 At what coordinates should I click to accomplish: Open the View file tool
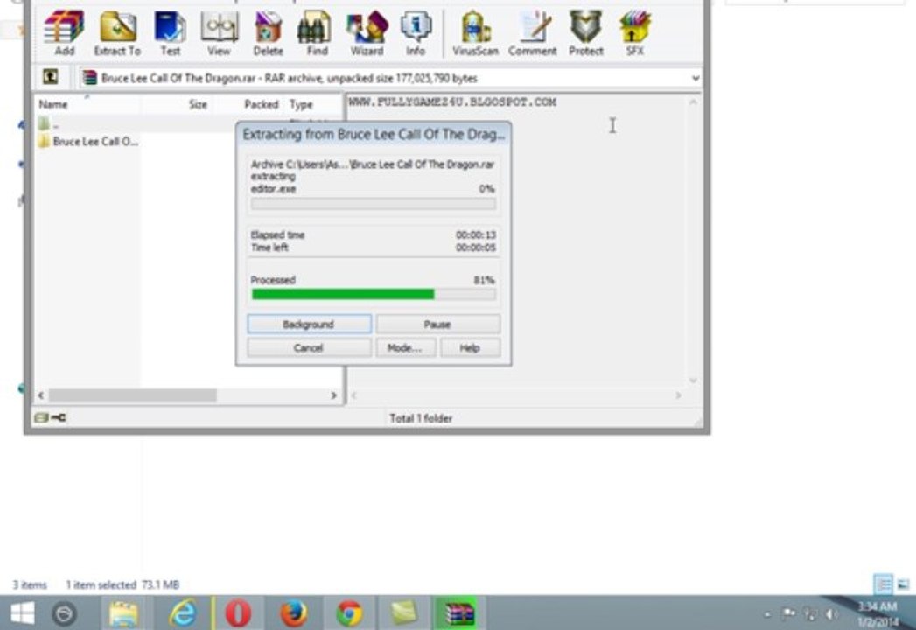coord(219,33)
